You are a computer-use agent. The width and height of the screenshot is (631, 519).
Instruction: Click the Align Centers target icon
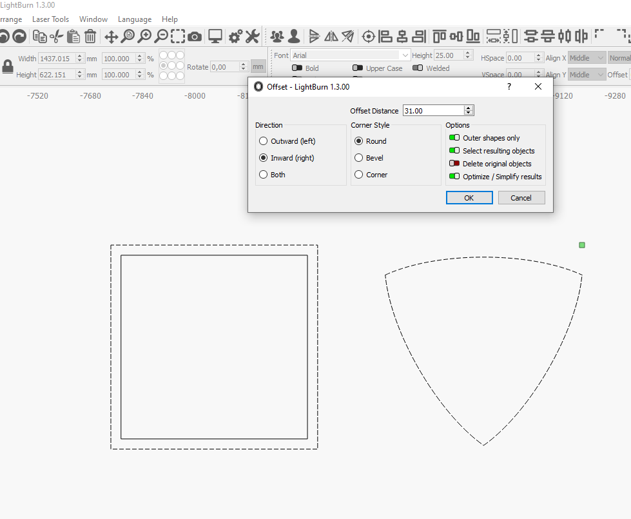(368, 37)
